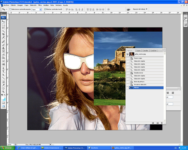188x150 pixels.
Task: Select the Brush tool
Action: [x=3, y=45]
